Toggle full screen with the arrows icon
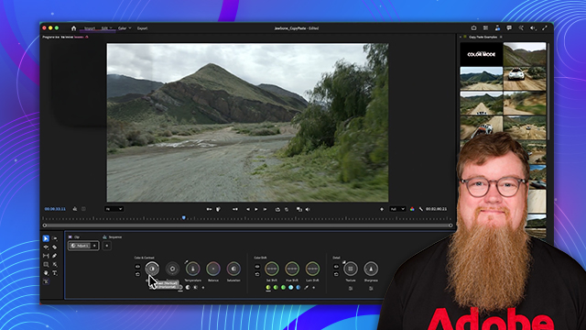Image resolution: width=586 pixels, height=330 pixels. click(x=545, y=28)
